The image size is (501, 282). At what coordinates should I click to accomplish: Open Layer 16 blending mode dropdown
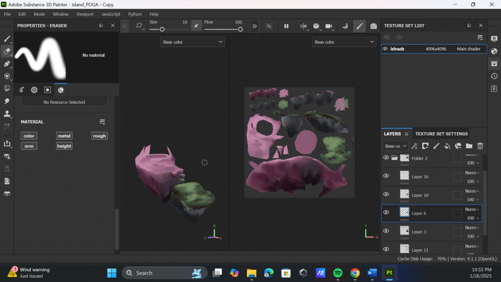point(472,173)
